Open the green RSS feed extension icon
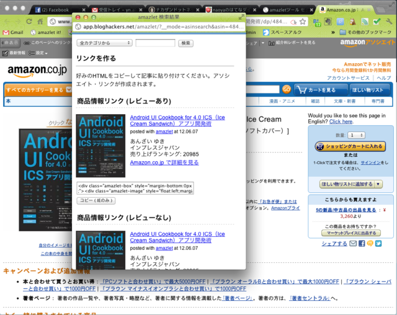This screenshot has height=315, width=397. point(365,22)
